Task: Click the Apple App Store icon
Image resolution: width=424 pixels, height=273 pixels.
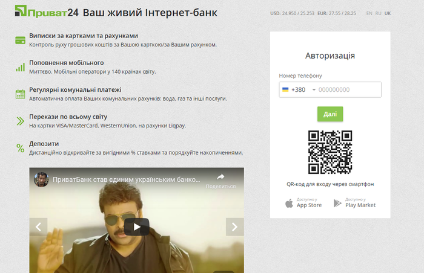Action: 289,203
